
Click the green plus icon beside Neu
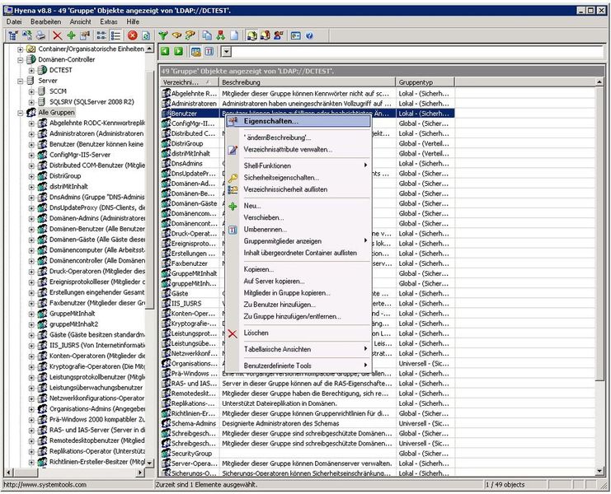pyautogui.click(x=233, y=207)
